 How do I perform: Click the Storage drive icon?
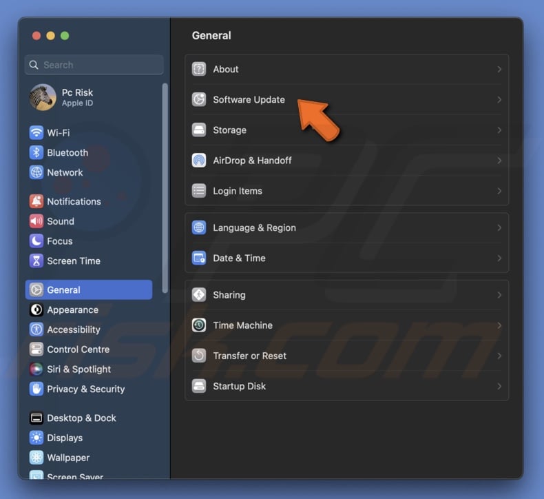pyautogui.click(x=199, y=130)
